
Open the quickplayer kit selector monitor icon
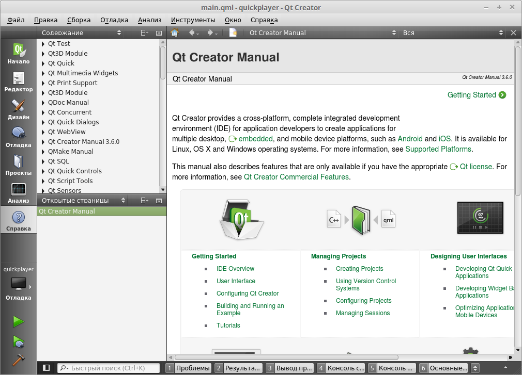18,284
